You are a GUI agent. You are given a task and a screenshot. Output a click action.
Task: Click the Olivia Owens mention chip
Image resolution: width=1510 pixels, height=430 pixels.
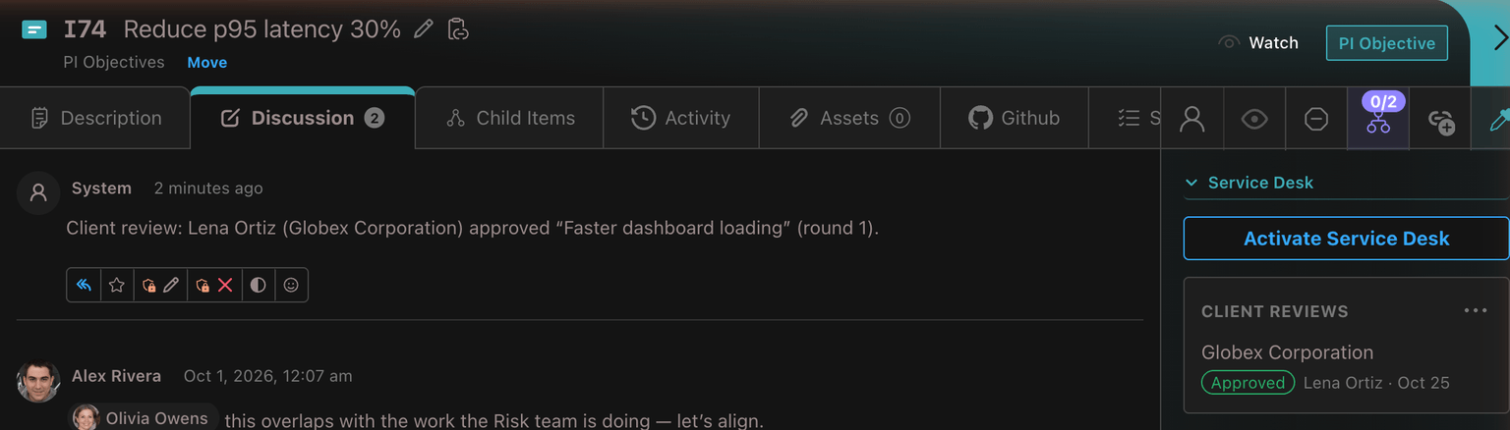pyautogui.click(x=145, y=418)
